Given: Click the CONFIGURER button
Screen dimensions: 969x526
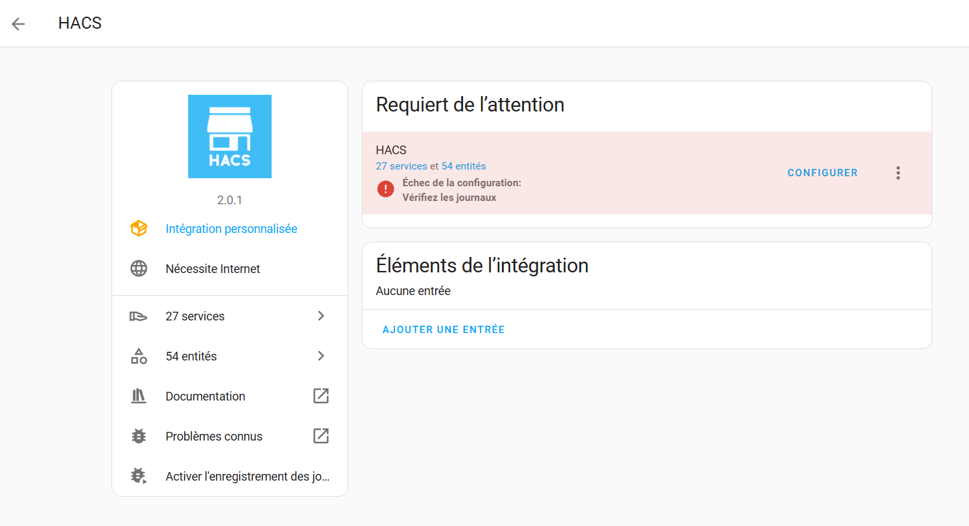Looking at the screenshot, I should coord(823,173).
